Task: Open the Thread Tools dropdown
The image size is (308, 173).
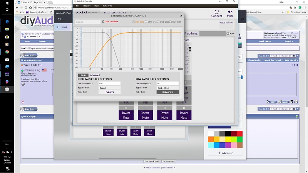Action: (x=255, y=60)
